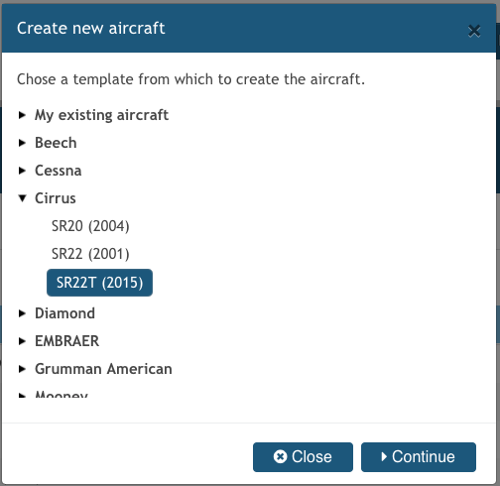Expand the Cessna manufacturer triangle

[x=22, y=171]
